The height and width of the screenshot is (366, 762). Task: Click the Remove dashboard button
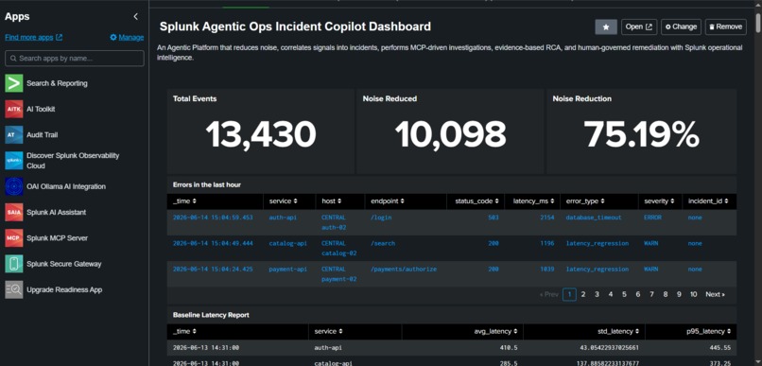pyautogui.click(x=725, y=26)
